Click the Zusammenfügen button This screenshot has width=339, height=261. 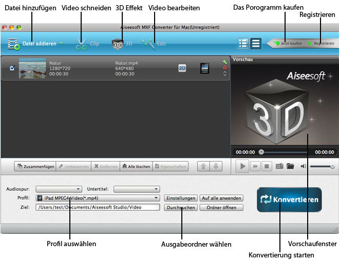35,167
